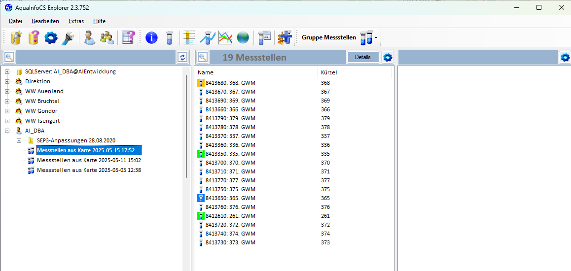Click the Kürzel column header

click(355, 72)
